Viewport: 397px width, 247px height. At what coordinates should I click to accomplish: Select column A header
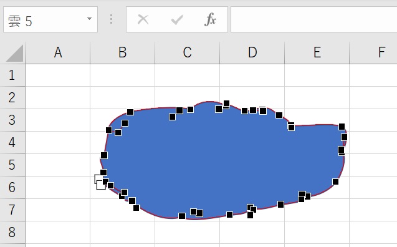point(58,52)
